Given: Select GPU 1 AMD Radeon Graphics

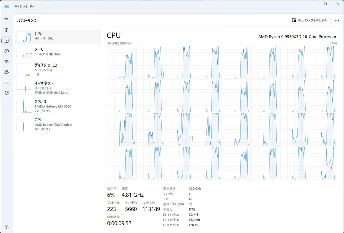Looking at the screenshot, I should tap(56, 125).
